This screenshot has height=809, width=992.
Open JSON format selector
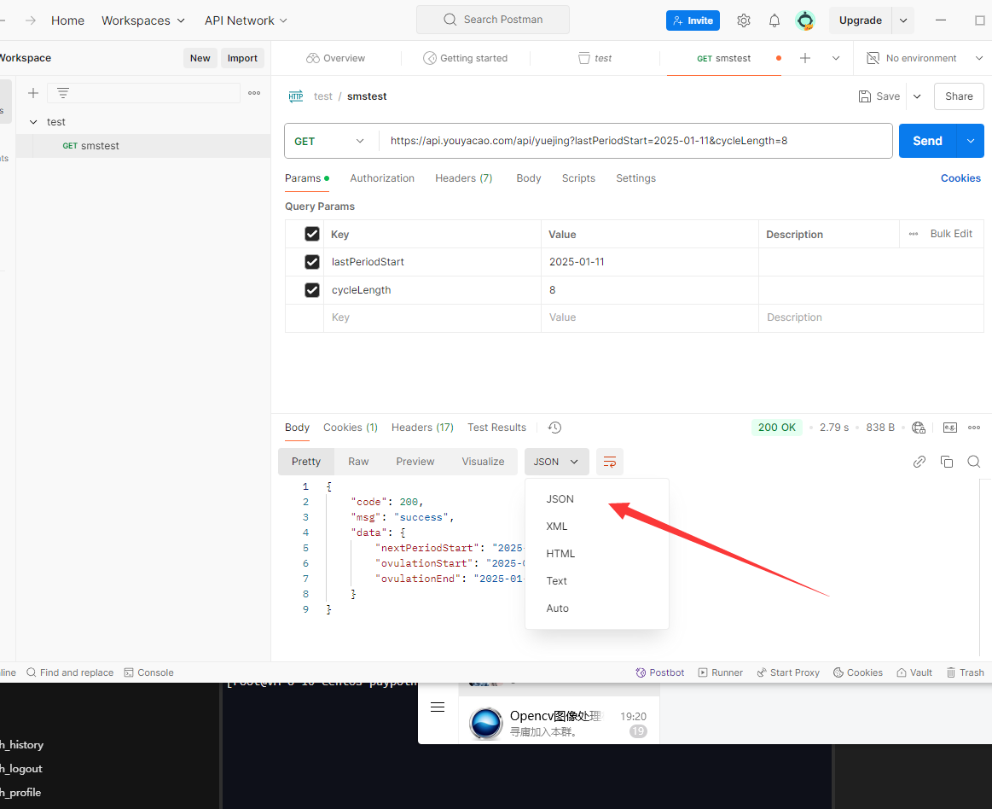pos(556,462)
